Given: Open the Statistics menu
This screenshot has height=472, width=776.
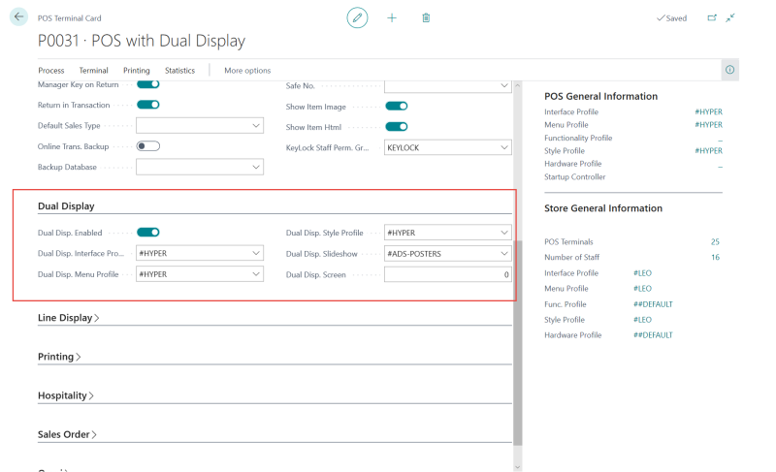Looking at the screenshot, I should coord(179,71).
